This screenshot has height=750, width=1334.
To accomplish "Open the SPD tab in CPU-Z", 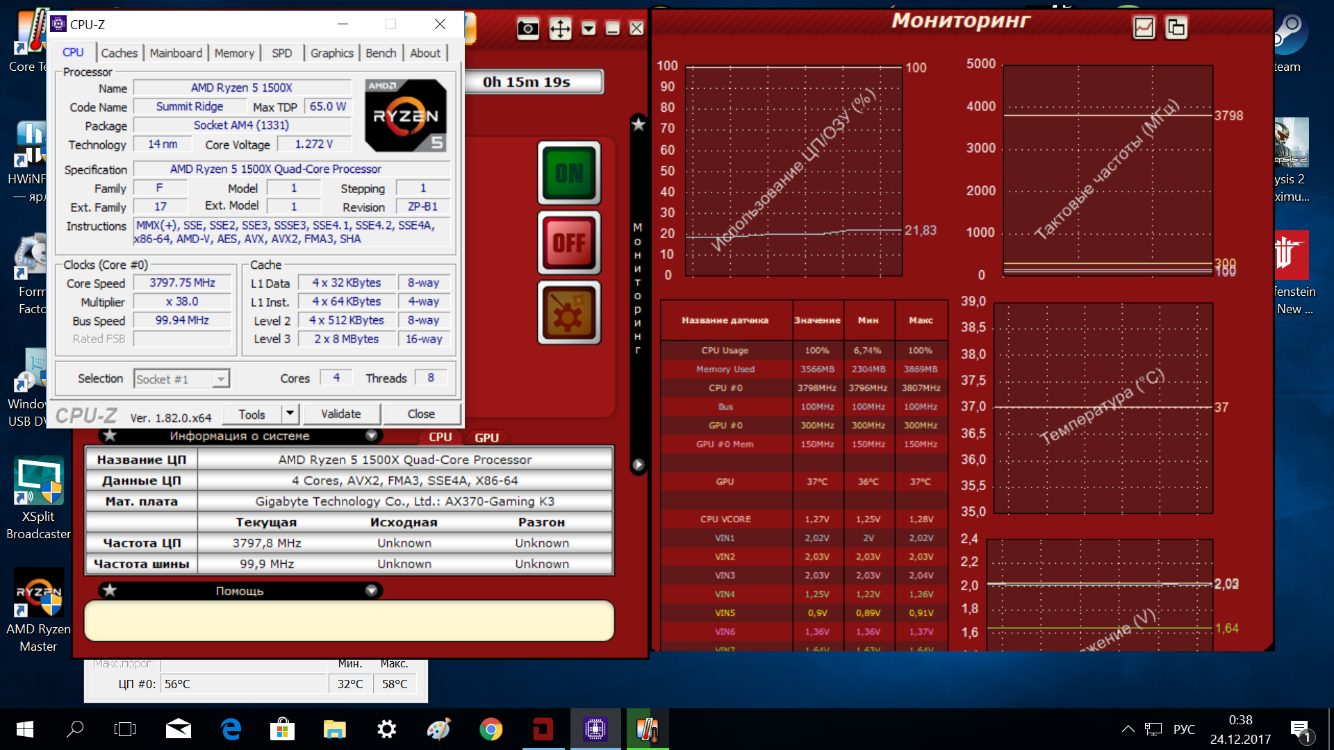I will [282, 53].
